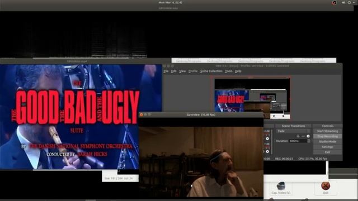
Task: Open the Profile menu in OBS
Action: [x=193, y=71]
